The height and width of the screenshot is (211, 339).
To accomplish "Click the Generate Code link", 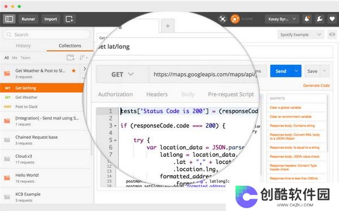I will pyautogui.click(x=316, y=86).
